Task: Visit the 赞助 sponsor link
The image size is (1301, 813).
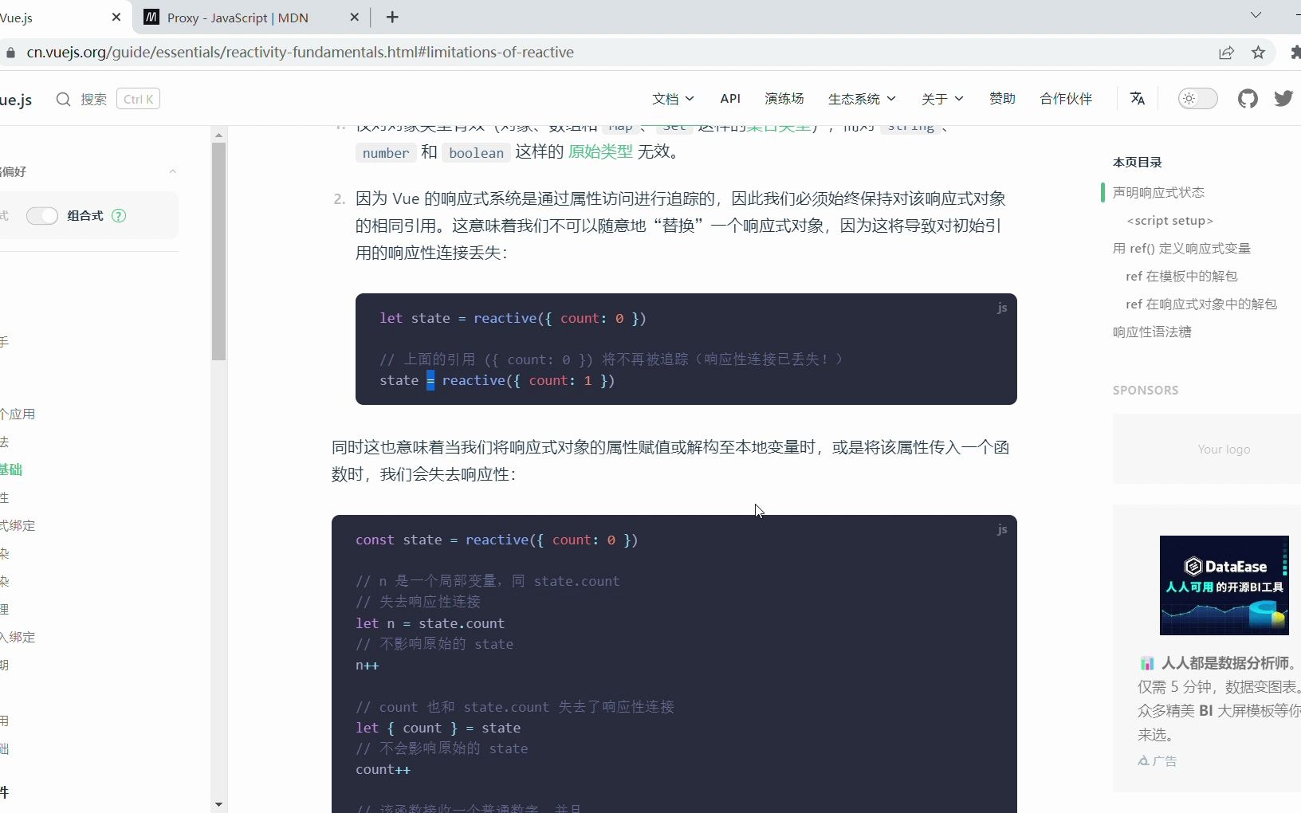Action: [1002, 99]
